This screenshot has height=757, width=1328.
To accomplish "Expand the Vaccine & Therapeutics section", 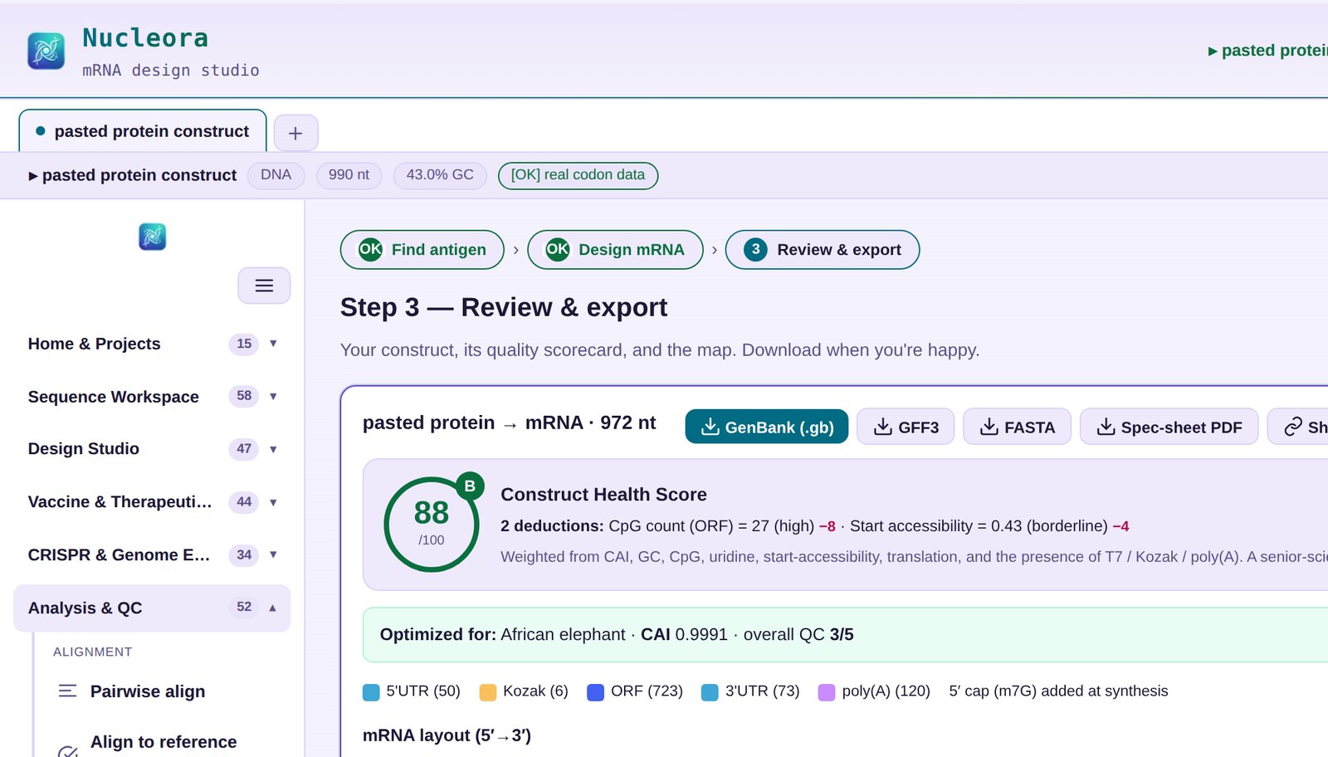I will point(152,502).
